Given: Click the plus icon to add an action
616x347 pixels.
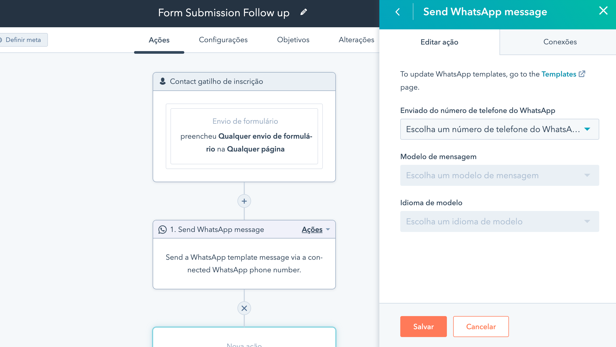Looking at the screenshot, I should [x=244, y=201].
